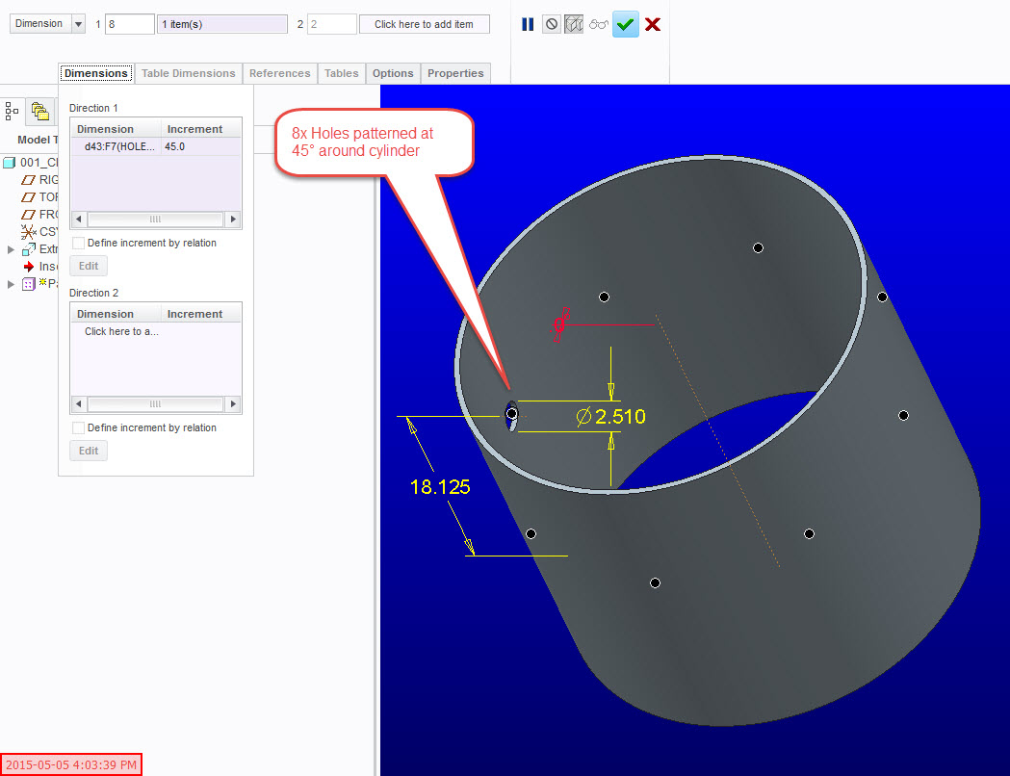Click the glasses verify preview icon
Image resolution: width=1010 pixels, height=776 pixels.
coord(599,24)
